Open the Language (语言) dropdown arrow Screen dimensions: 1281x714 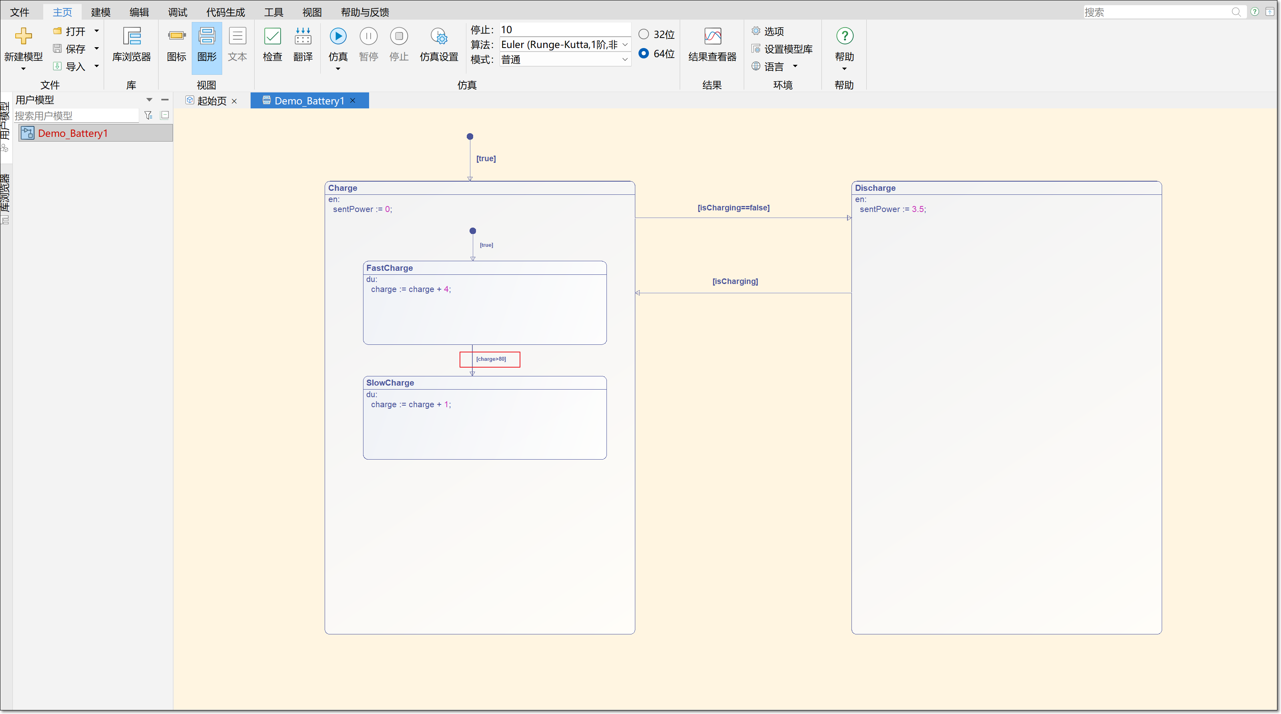[x=795, y=66]
